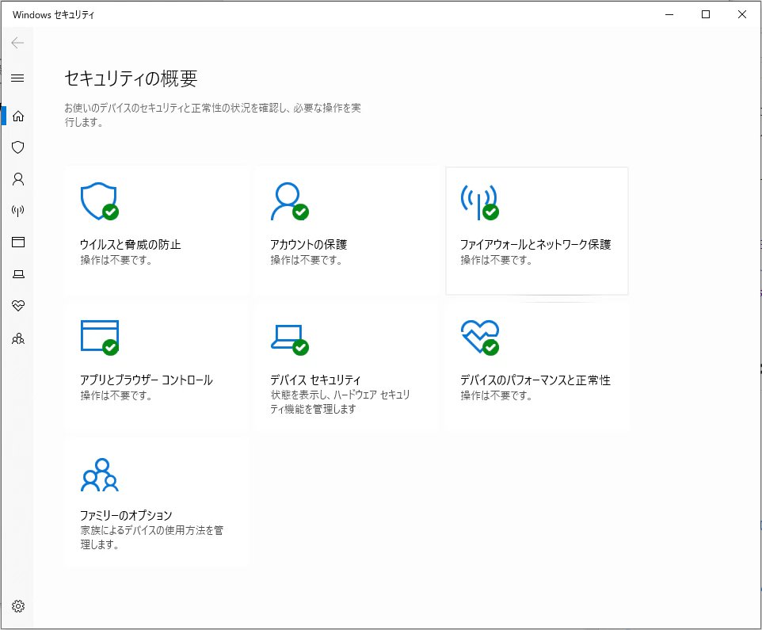This screenshot has width=762, height=630.
Task: Click the Windows セキュリティ window title
Action: [53, 15]
